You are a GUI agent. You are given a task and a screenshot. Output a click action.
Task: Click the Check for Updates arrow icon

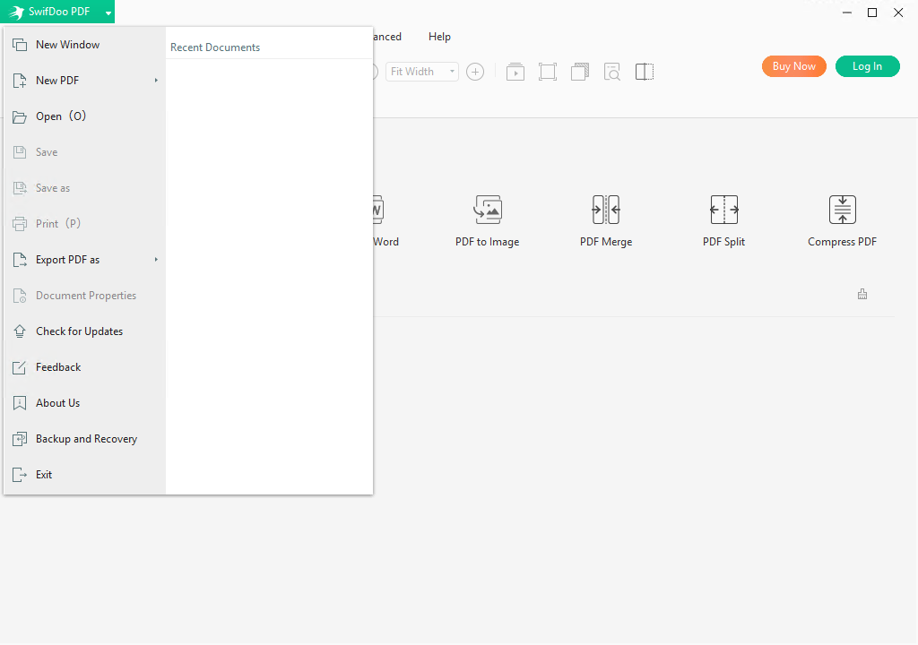tap(20, 331)
